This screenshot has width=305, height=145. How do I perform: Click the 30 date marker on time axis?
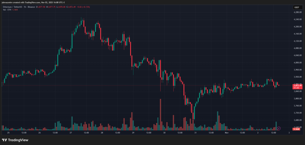(164, 133)
